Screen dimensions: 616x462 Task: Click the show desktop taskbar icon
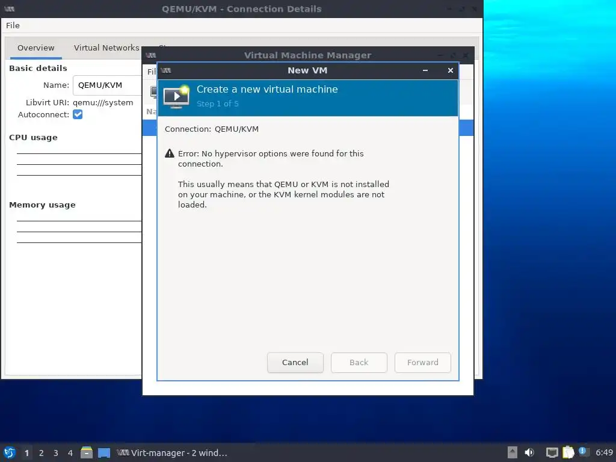(104, 452)
